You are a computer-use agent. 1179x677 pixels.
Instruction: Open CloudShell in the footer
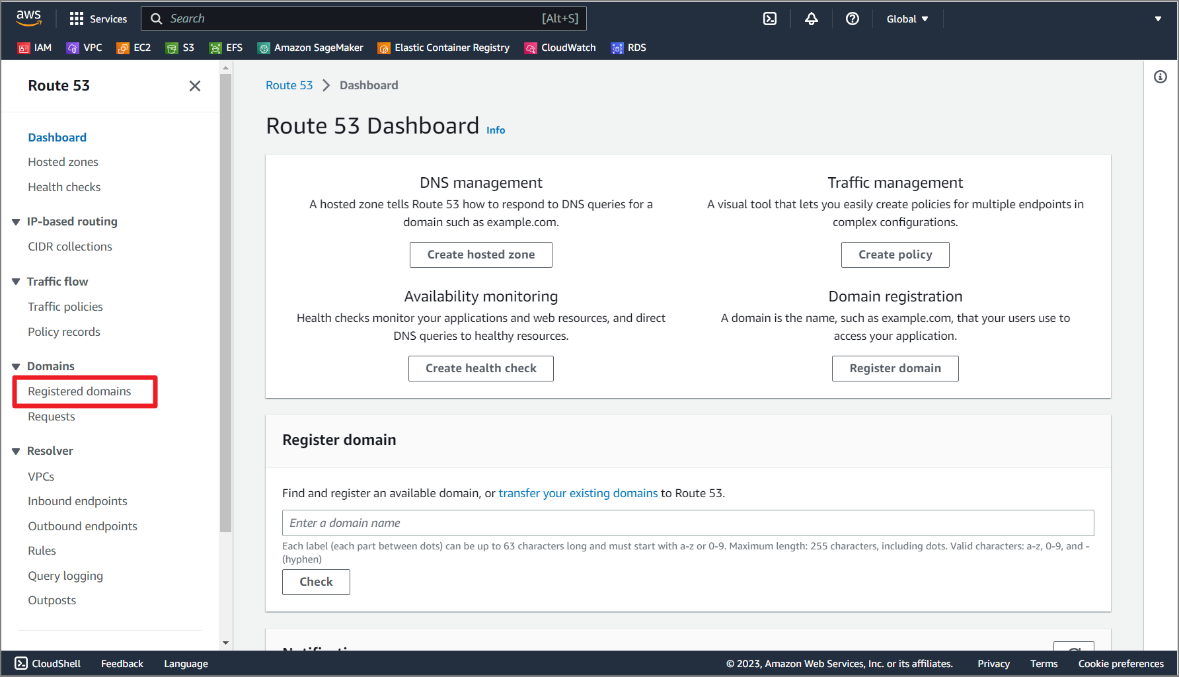pyautogui.click(x=48, y=663)
